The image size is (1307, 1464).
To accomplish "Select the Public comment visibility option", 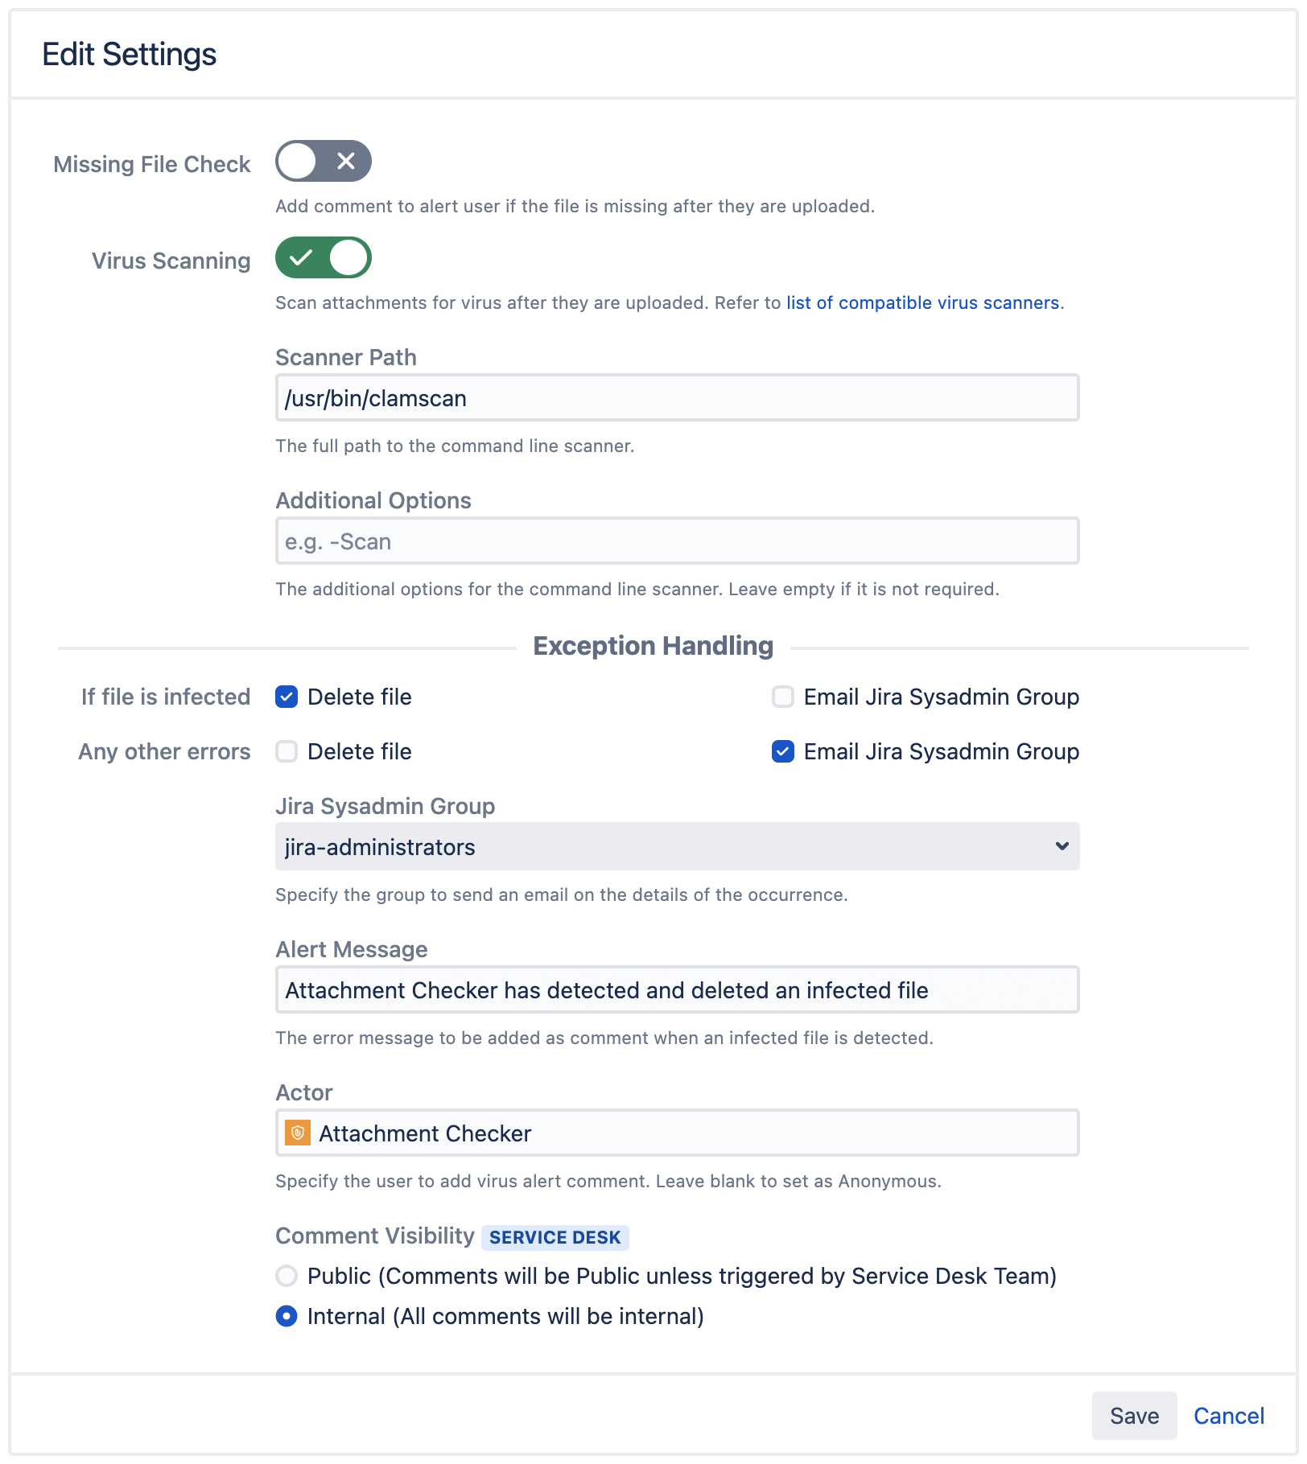I will coord(287,1276).
